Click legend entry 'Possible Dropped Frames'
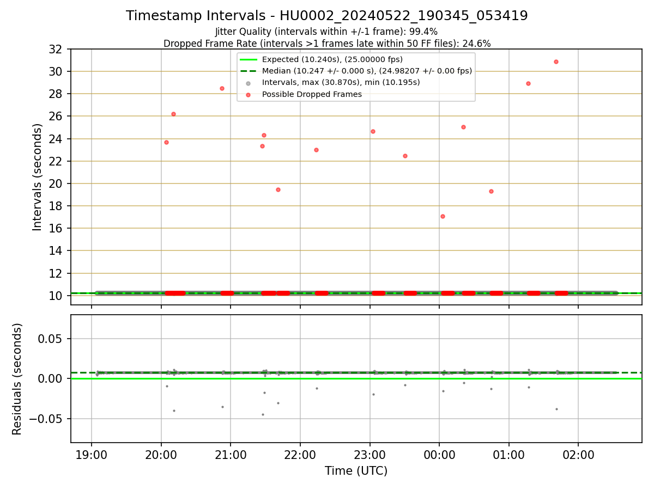Image resolution: width=654 pixels, height=490 pixels. click(312, 94)
